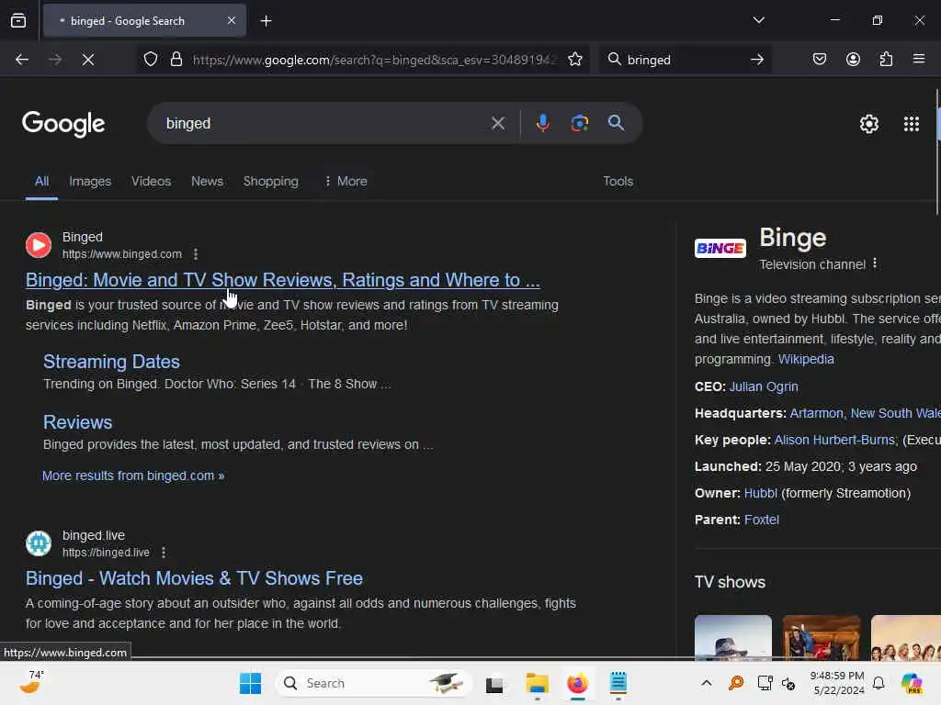Search by image with Google Lens
Viewport: 941px width, 705px height.
(579, 124)
